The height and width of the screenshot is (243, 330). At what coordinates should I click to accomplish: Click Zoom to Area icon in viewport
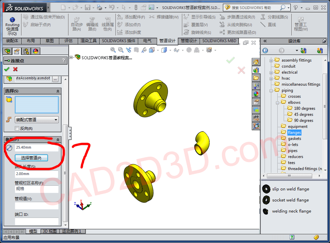(121, 50)
